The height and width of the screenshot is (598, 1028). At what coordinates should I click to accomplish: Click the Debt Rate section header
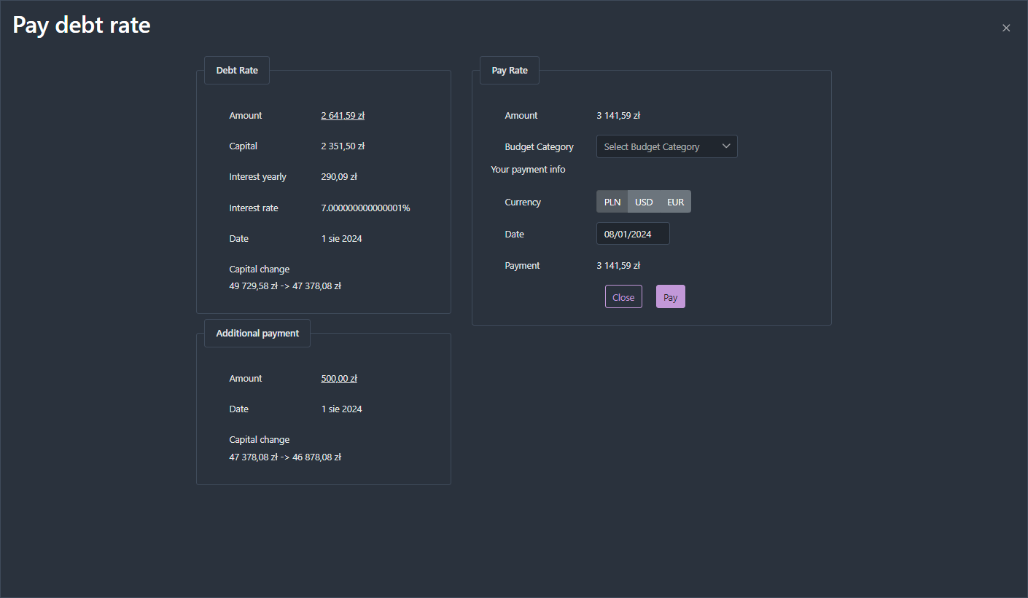(x=237, y=70)
